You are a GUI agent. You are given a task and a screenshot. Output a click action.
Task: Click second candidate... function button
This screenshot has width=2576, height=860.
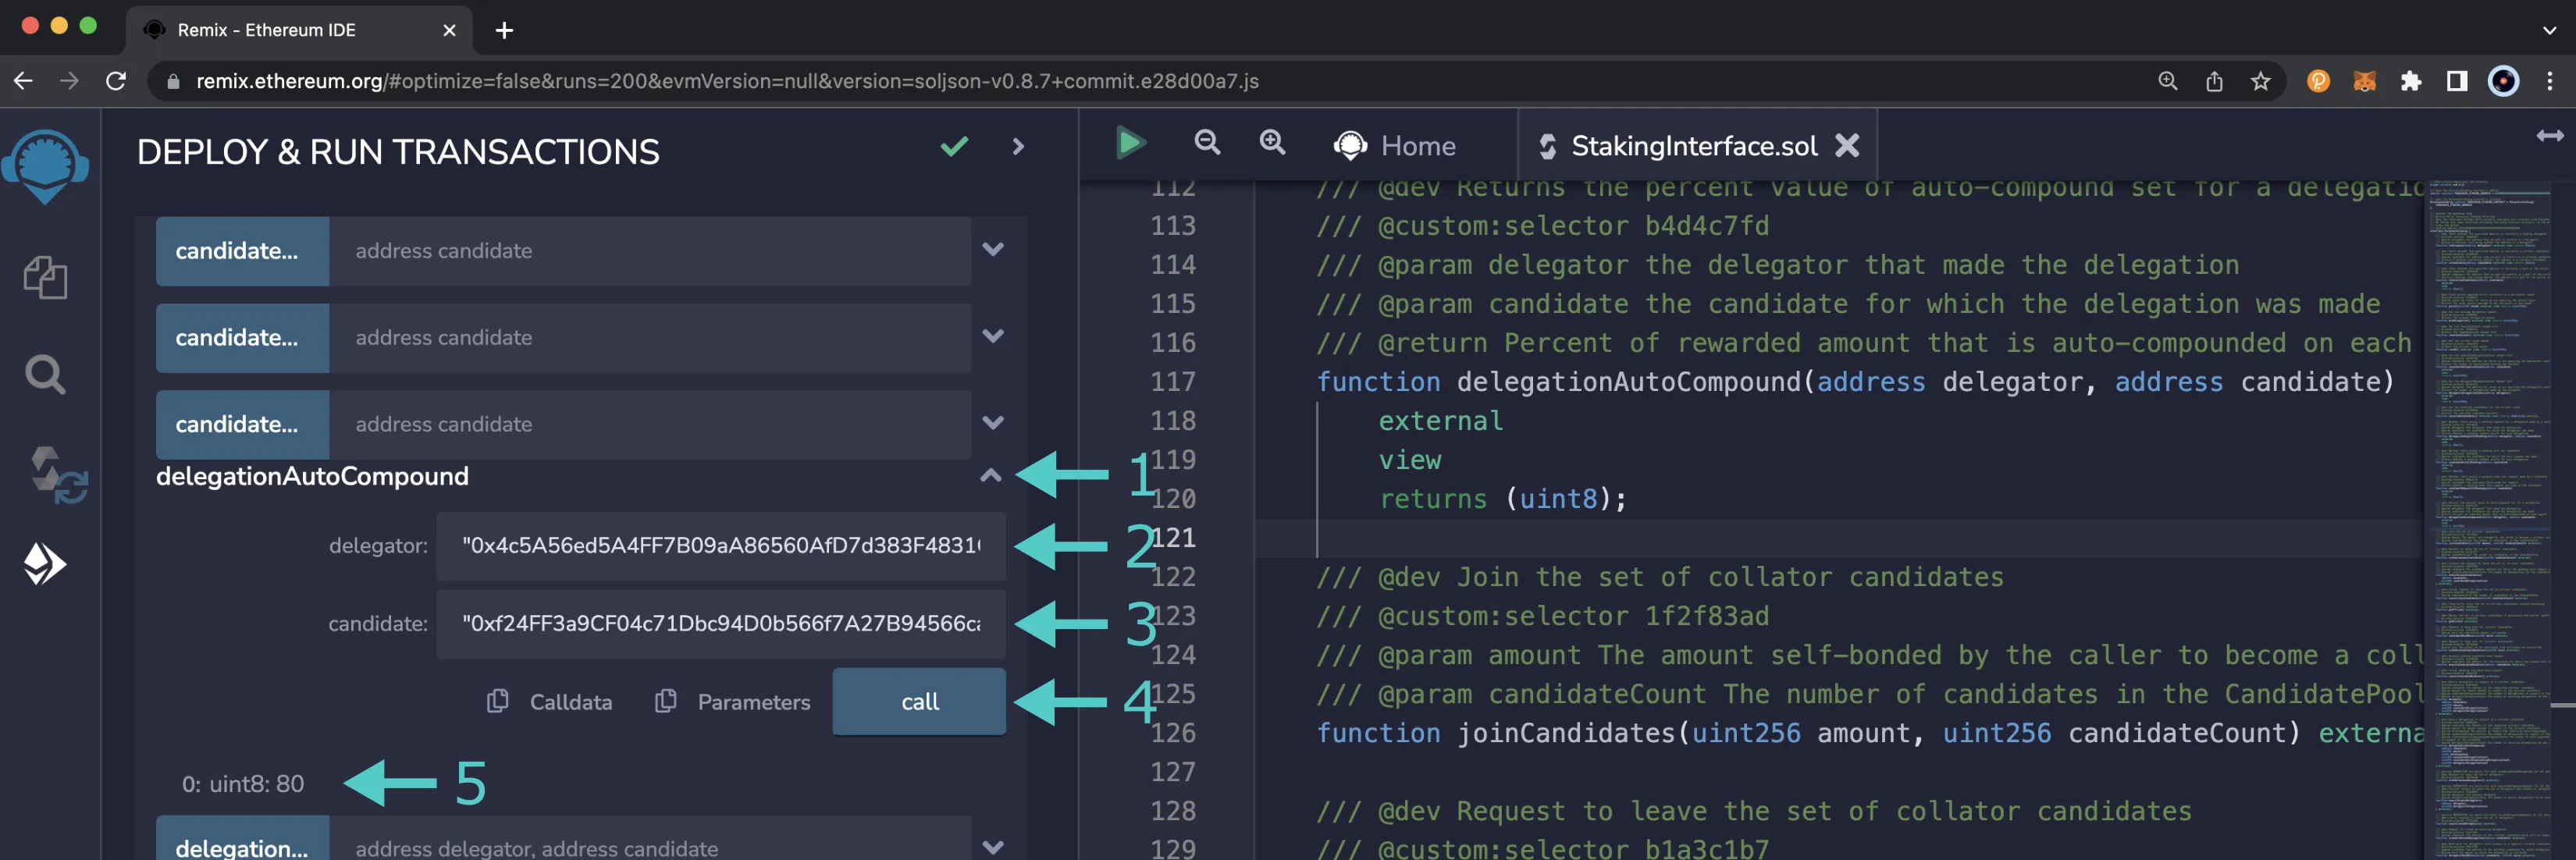[x=242, y=338]
